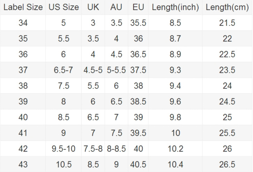Image resolution: width=253 pixels, height=172 pixels.
Task: Click the US size 9.5-10 cell
Action: [64, 149]
